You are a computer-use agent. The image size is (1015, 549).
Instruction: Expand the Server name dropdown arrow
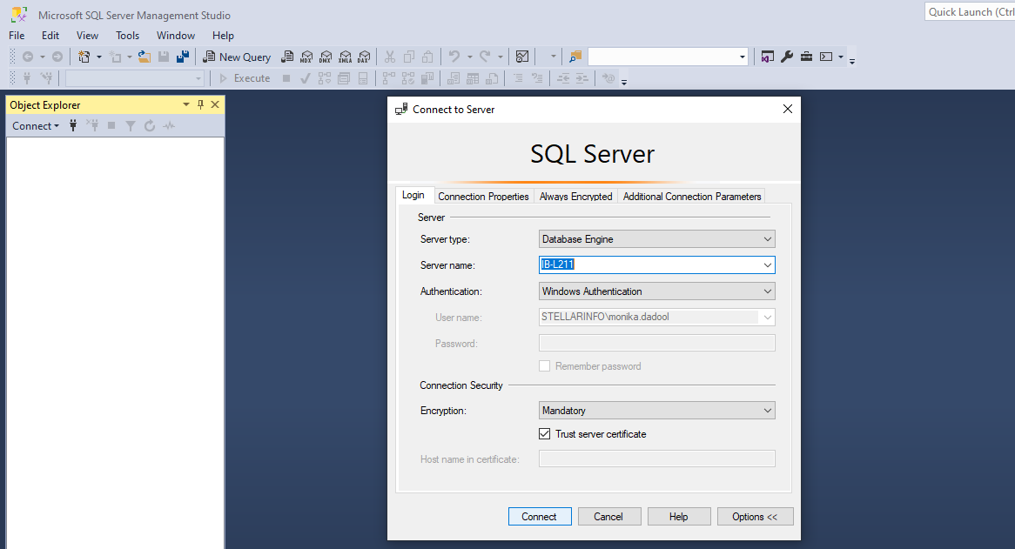click(x=767, y=265)
